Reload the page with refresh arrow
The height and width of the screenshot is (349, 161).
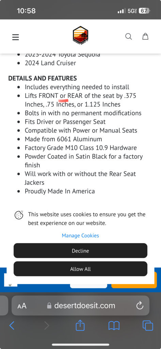coord(140,306)
